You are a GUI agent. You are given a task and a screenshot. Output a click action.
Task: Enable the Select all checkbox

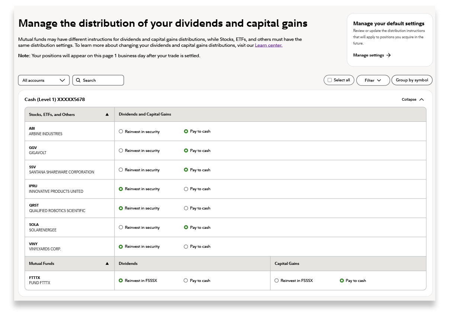click(x=329, y=80)
